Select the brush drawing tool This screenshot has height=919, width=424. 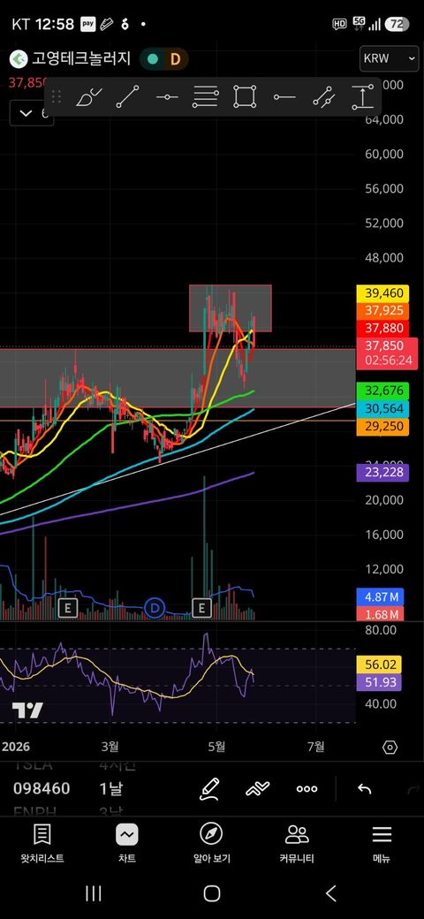[89, 96]
